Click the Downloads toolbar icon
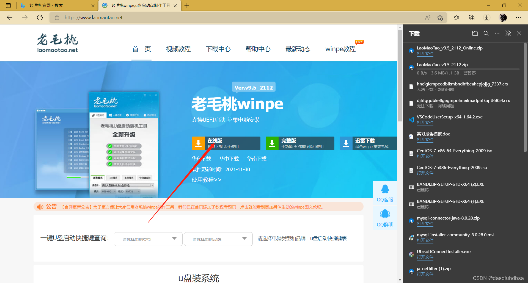Screen dimensions: 528x283 487,18
